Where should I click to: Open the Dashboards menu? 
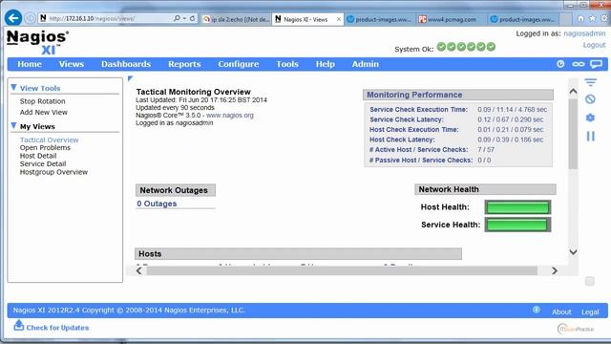click(126, 64)
